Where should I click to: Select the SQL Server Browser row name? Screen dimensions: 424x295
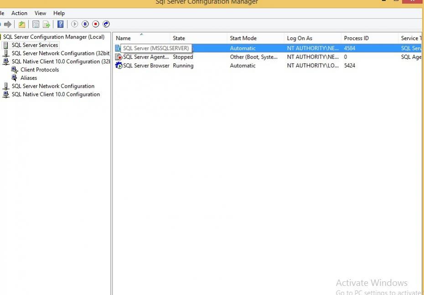tap(146, 66)
